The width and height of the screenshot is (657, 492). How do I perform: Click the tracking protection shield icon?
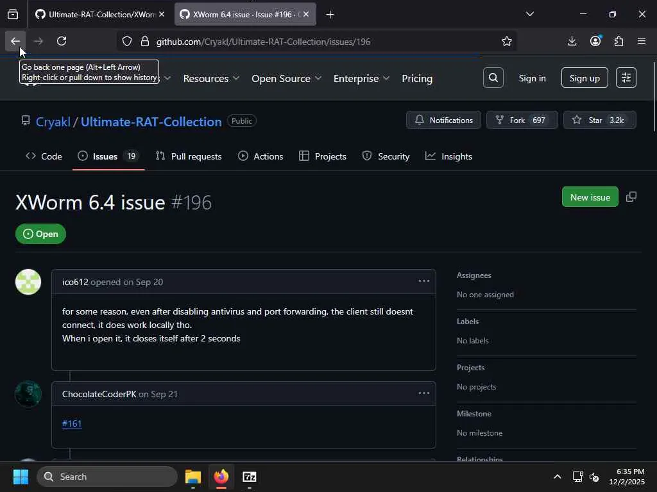[x=127, y=41]
